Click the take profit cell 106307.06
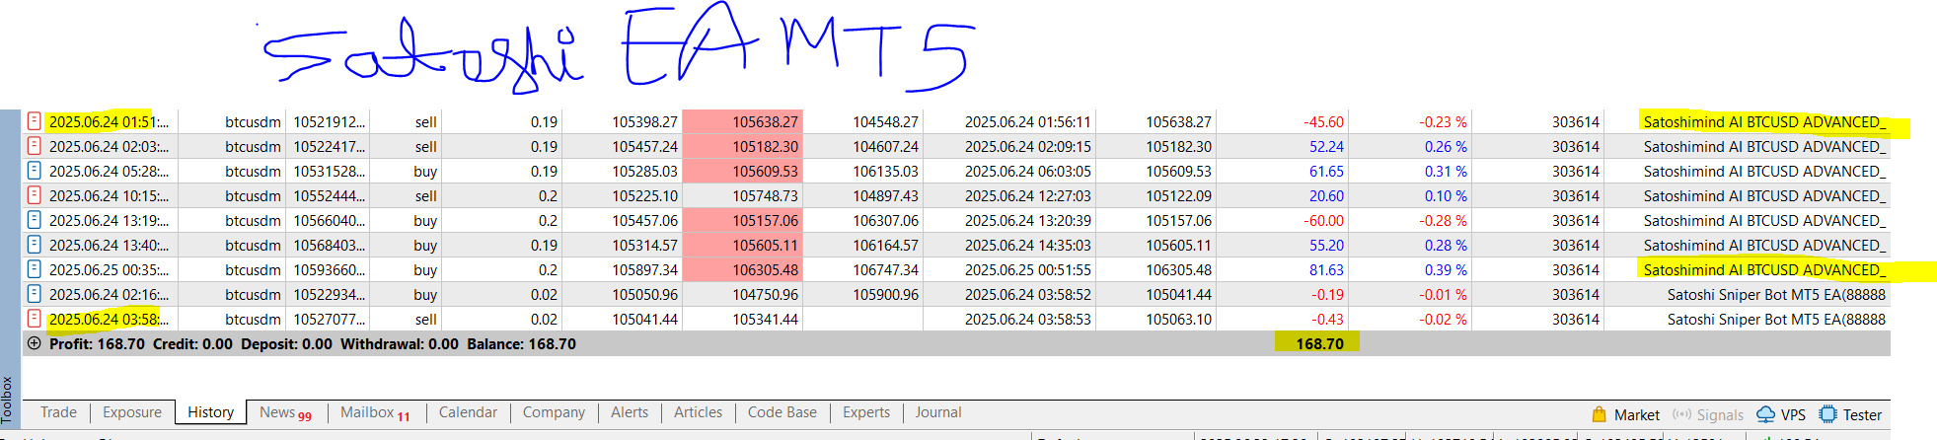This screenshot has width=1937, height=440. click(x=885, y=221)
